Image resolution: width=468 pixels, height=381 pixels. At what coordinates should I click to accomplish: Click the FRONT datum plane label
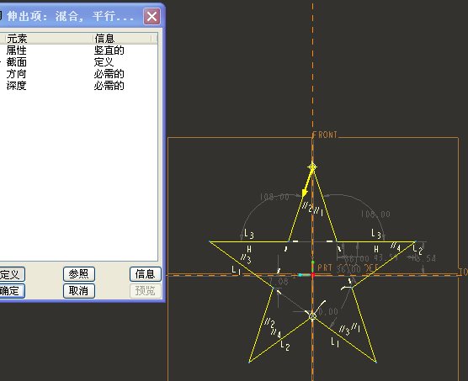pos(326,135)
